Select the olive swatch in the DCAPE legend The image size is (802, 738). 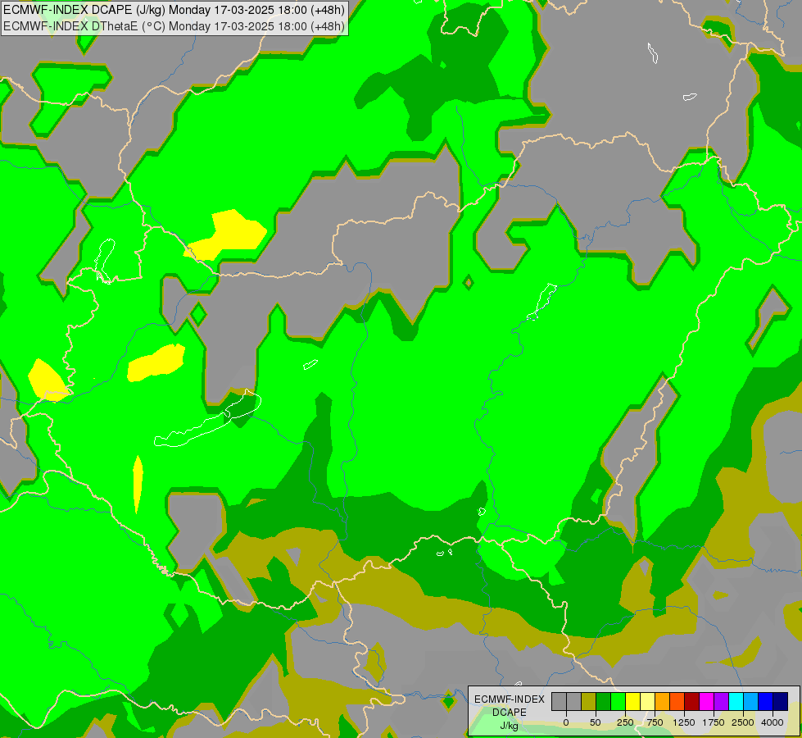589,702
